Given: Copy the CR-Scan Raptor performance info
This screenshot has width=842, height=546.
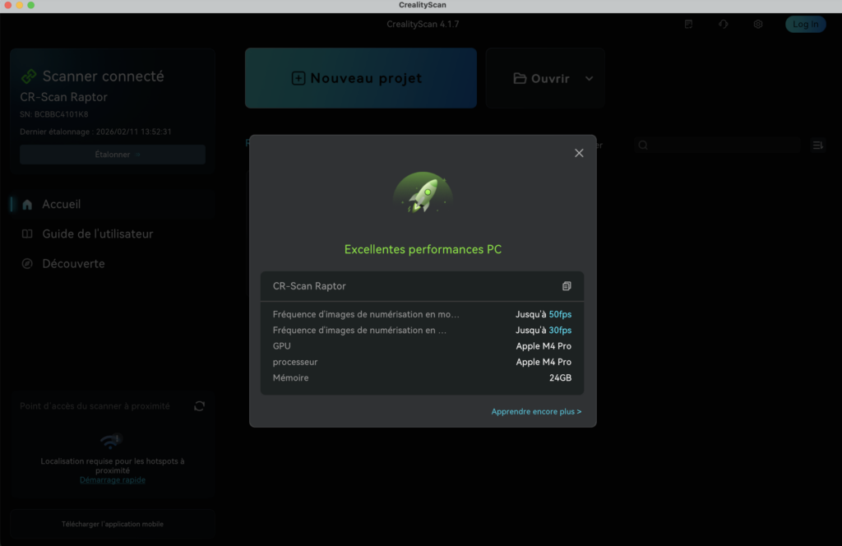Looking at the screenshot, I should 567,286.
